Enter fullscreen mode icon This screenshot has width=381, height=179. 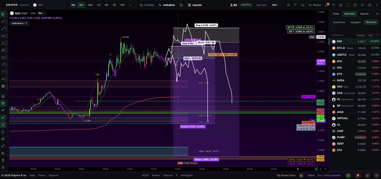click(348, 5)
